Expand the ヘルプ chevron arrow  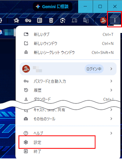(111, 133)
